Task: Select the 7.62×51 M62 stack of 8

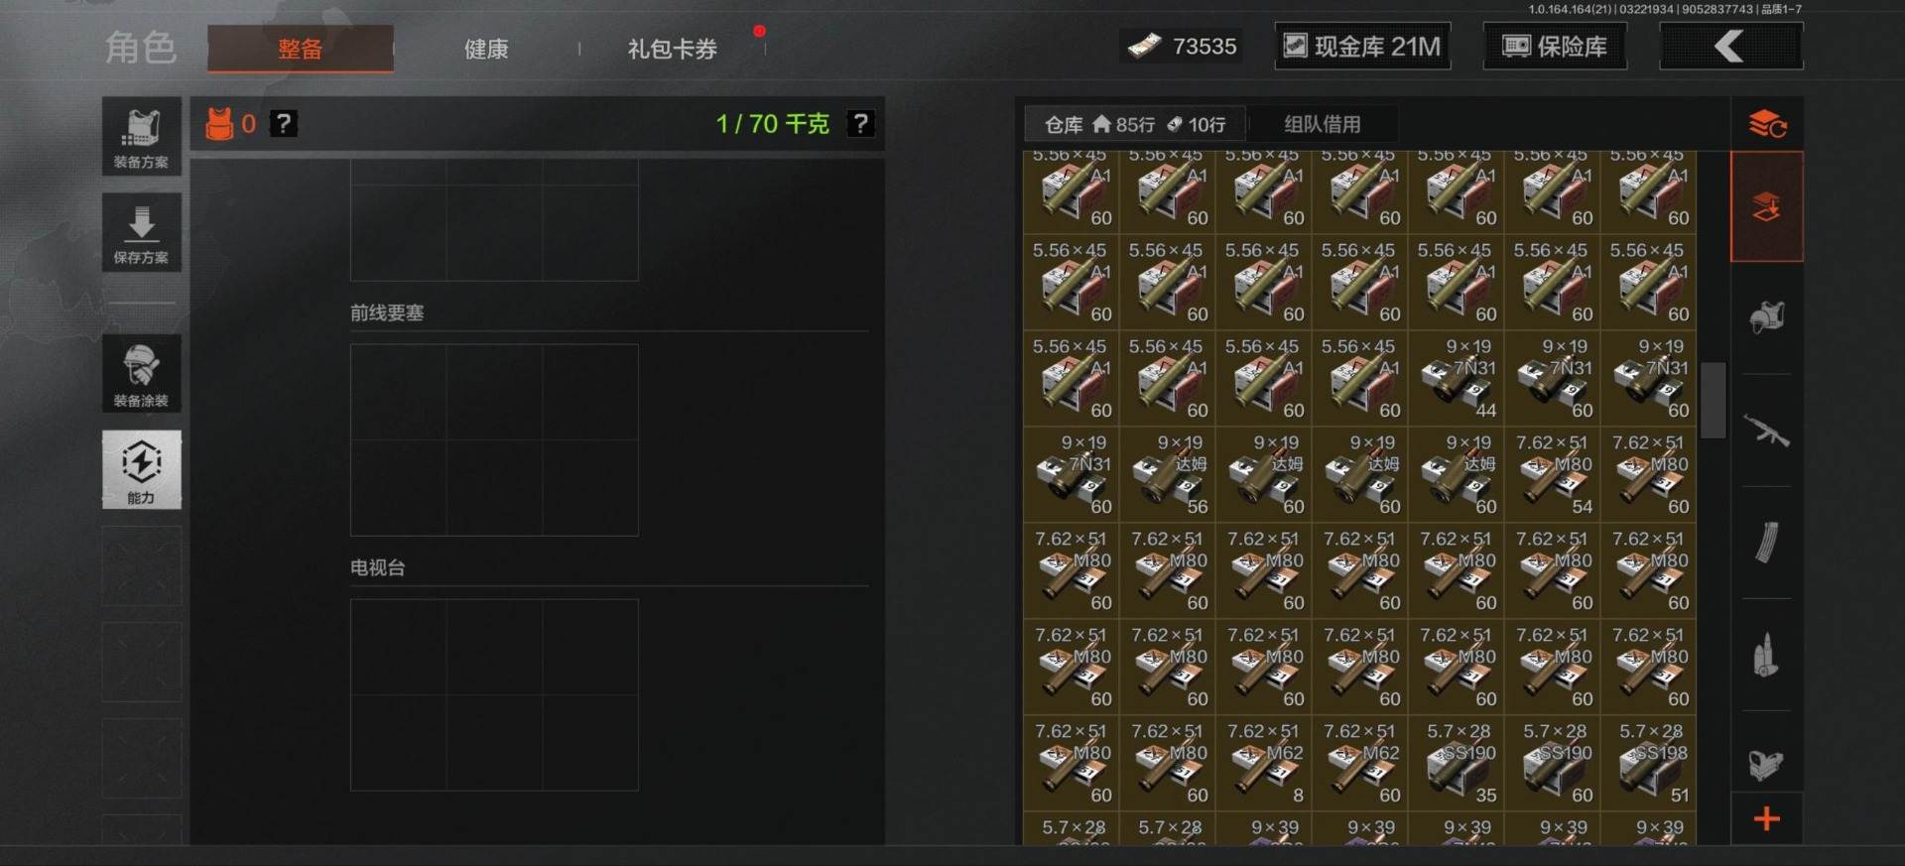Action: (1264, 763)
